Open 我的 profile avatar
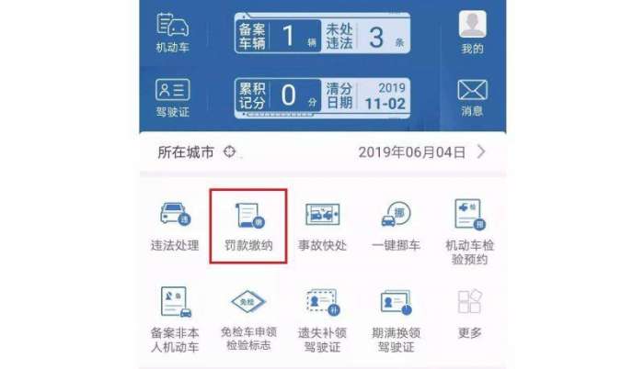The height and width of the screenshot is (369, 644). [472, 33]
